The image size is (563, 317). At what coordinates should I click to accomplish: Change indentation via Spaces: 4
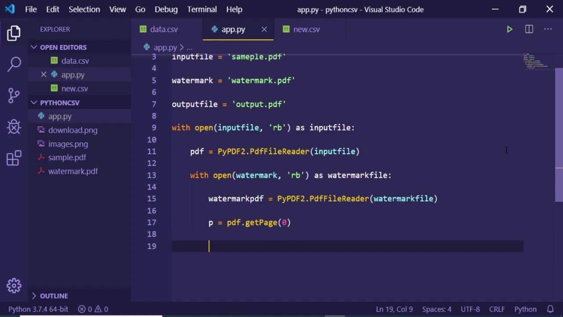pyautogui.click(x=436, y=309)
